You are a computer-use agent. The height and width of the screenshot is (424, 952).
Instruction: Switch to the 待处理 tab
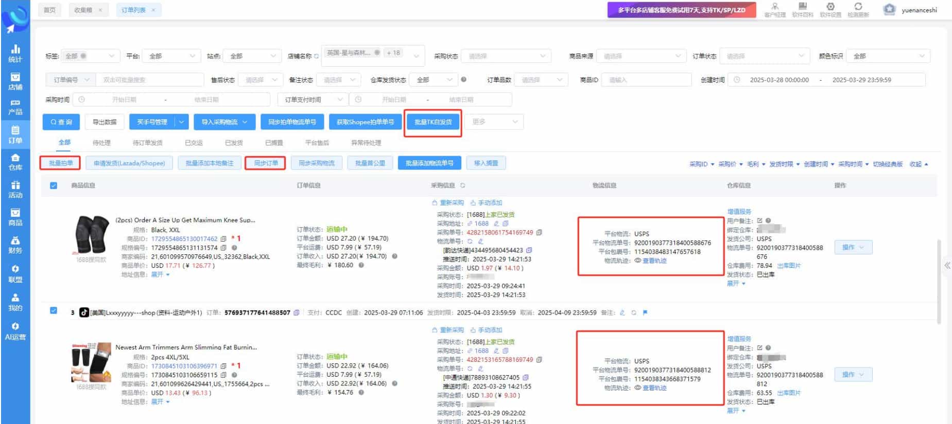pyautogui.click(x=101, y=143)
